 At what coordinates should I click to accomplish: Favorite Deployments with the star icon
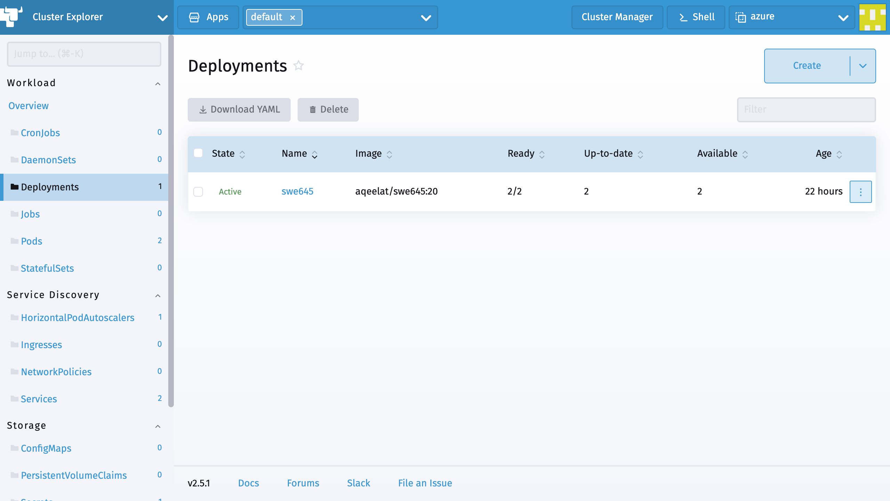(x=299, y=66)
